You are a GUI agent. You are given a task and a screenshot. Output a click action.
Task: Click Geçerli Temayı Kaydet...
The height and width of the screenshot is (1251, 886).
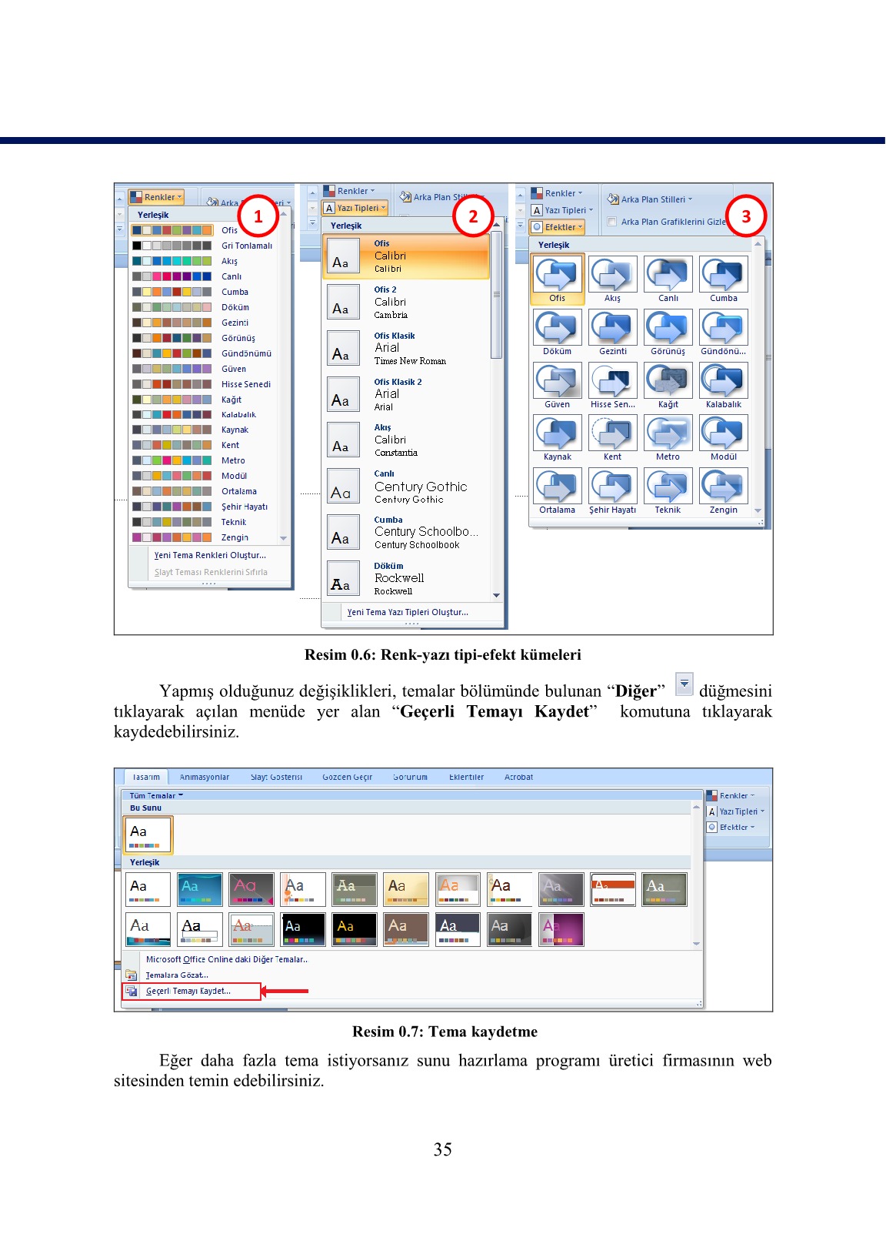point(188,991)
